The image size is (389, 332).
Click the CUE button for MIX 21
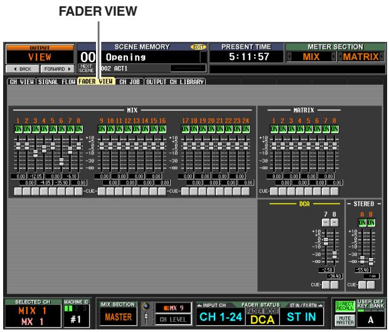(220, 191)
